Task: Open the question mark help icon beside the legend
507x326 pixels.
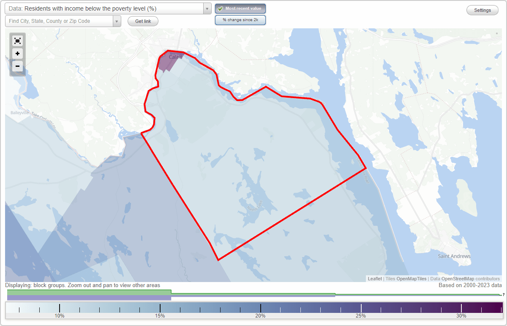Action: (x=503, y=295)
